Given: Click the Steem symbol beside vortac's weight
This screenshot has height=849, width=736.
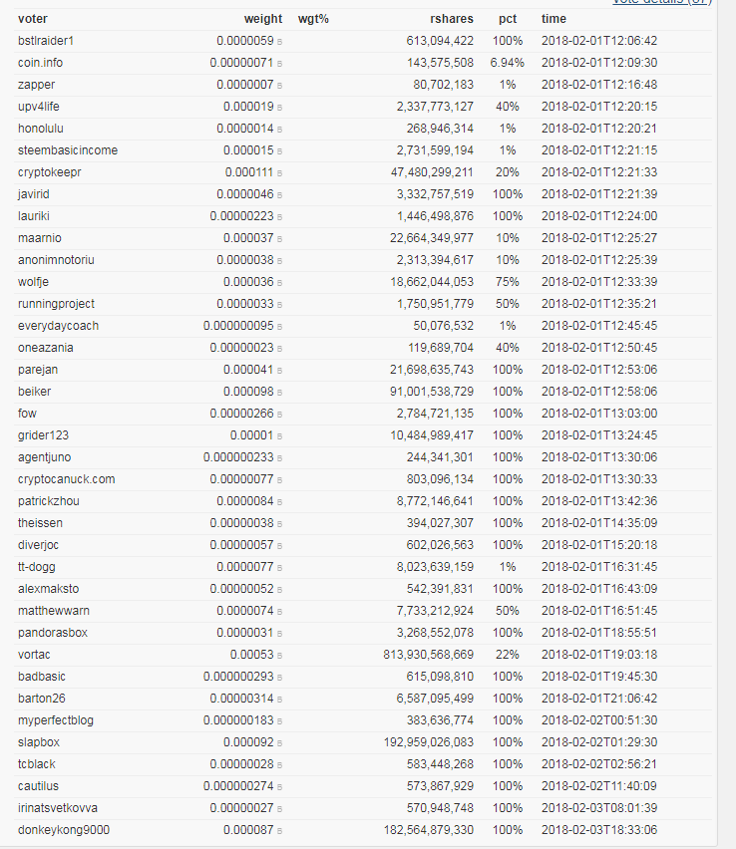Looking at the screenshot, I should 278,656.
